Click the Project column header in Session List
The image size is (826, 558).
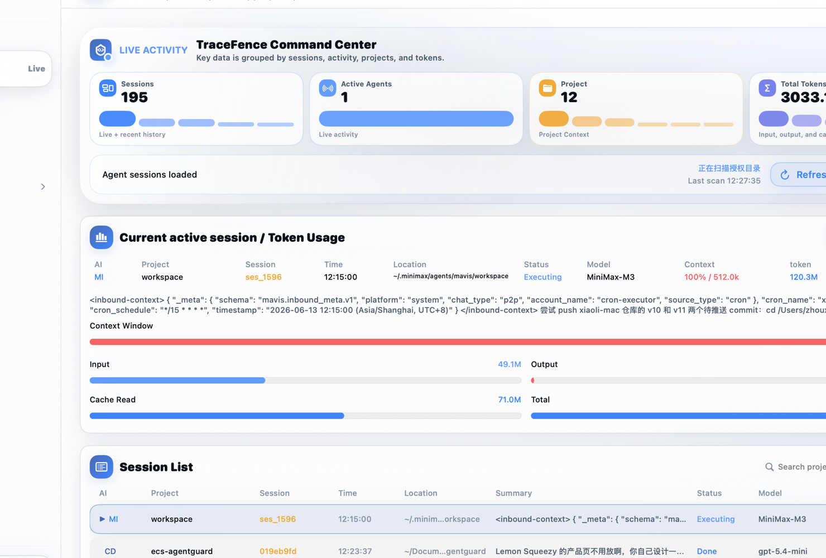point(165,493)
